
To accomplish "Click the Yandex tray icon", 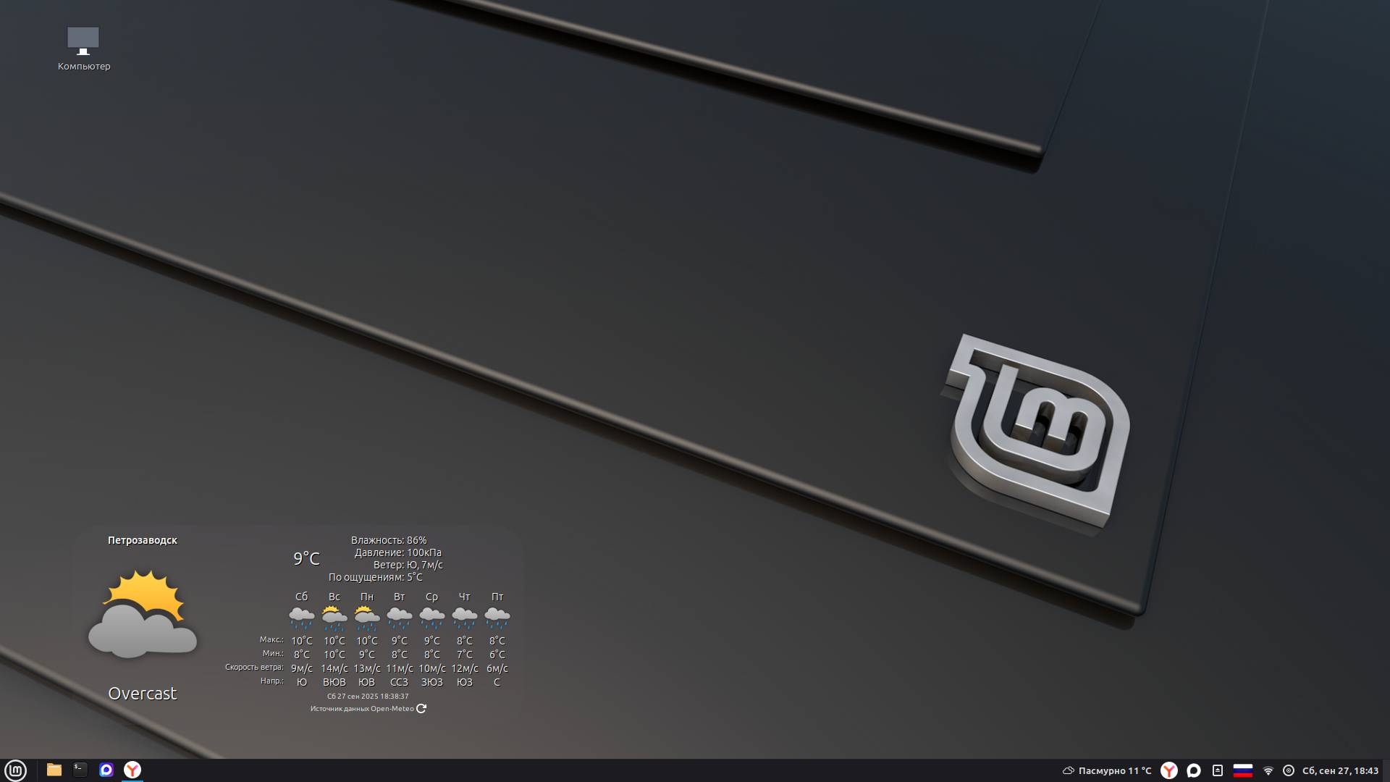I will point(1169,770).
